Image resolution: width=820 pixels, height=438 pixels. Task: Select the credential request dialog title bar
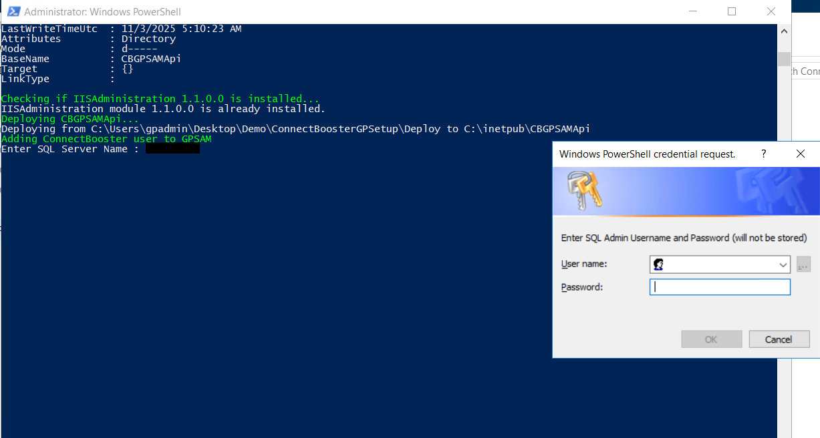tap(647, 154)
